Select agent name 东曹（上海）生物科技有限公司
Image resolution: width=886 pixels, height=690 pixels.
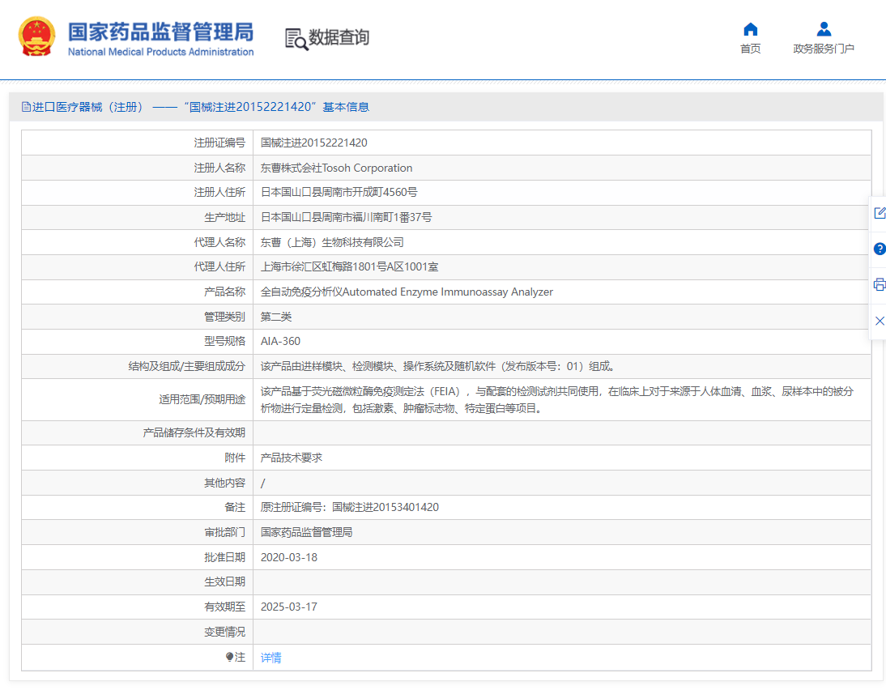click(x=332, y=242)
